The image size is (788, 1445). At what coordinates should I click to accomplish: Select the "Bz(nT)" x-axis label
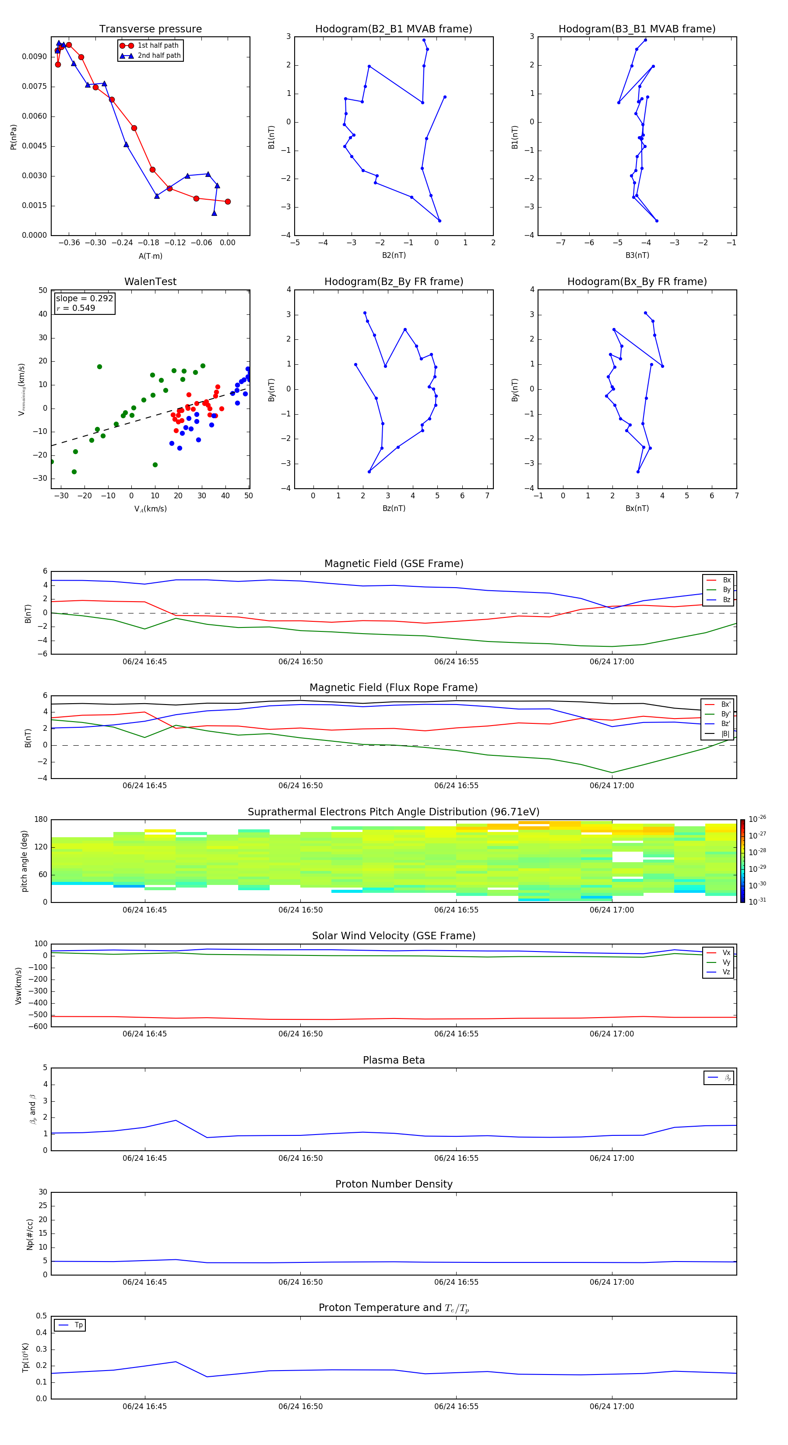[x=394, y=508]
